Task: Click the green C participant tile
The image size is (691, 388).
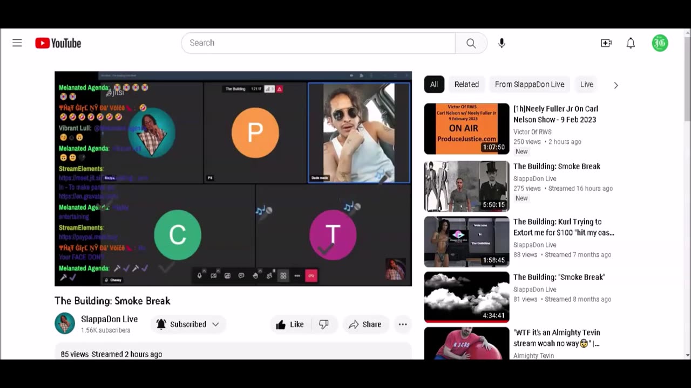Action: (178, 235)
